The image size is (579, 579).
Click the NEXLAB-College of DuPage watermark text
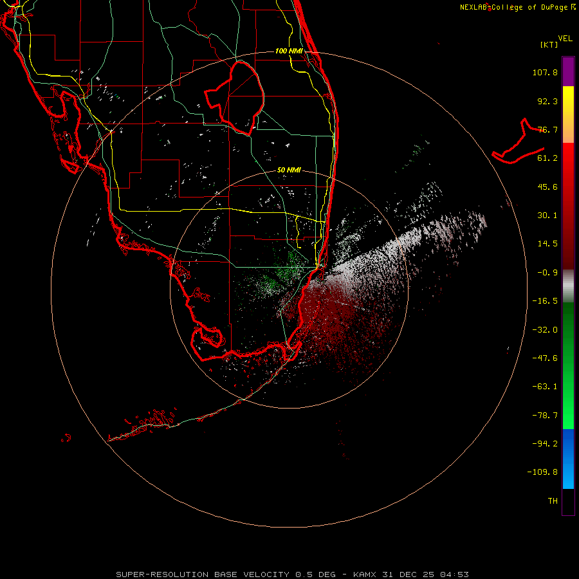point(517,7)
